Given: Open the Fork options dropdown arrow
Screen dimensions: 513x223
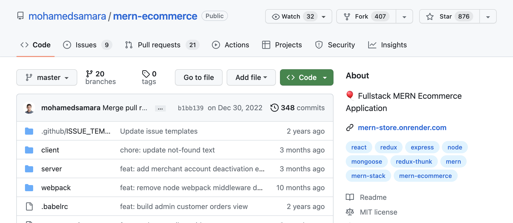Looking at the screenshot, I should point(404,17).
